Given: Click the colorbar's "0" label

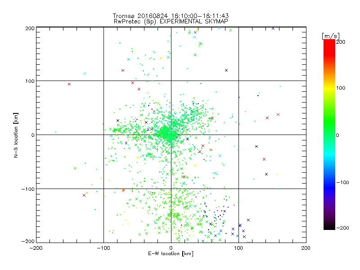Looking at the screenshot, I should point(337,135).
